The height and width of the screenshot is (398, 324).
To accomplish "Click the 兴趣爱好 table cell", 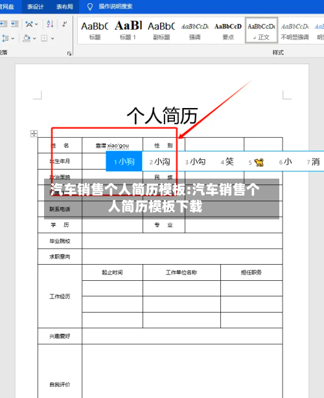I will coord(60,336).
